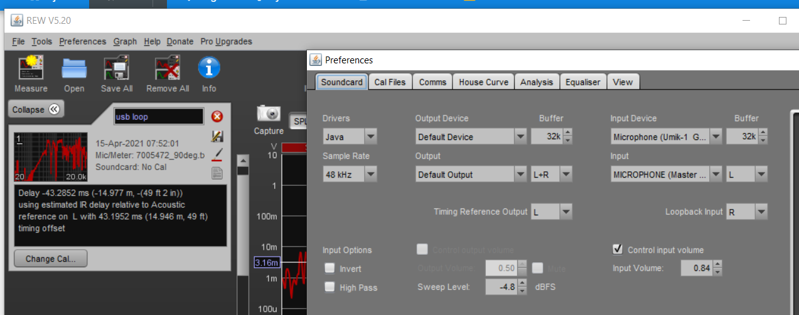Open the Graph menu

pyautogui.click(x=125, y=41)
